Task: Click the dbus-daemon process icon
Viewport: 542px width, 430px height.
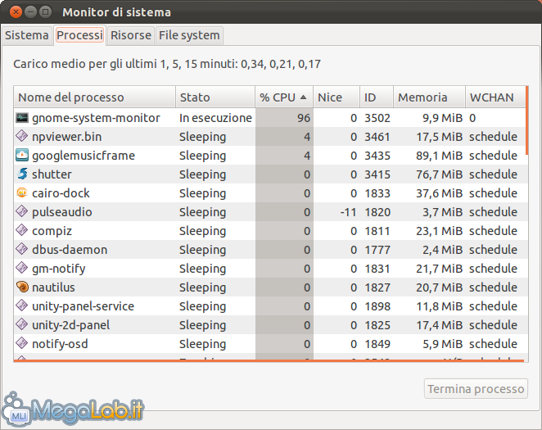Action: coord(22,249)
